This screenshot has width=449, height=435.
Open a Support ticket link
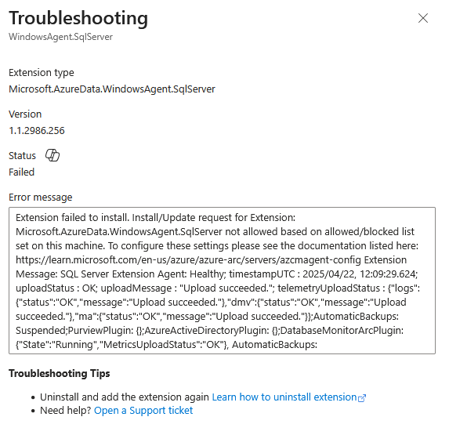(143, 411)
